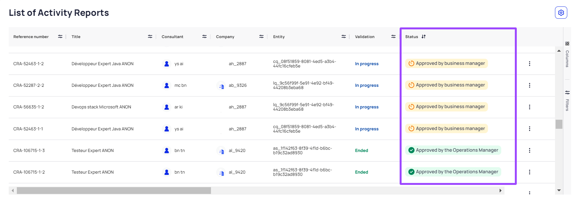Screen dimensions: 576x202
Task: Click the vertical scrollbar thumb
Action: click(559, 124)
